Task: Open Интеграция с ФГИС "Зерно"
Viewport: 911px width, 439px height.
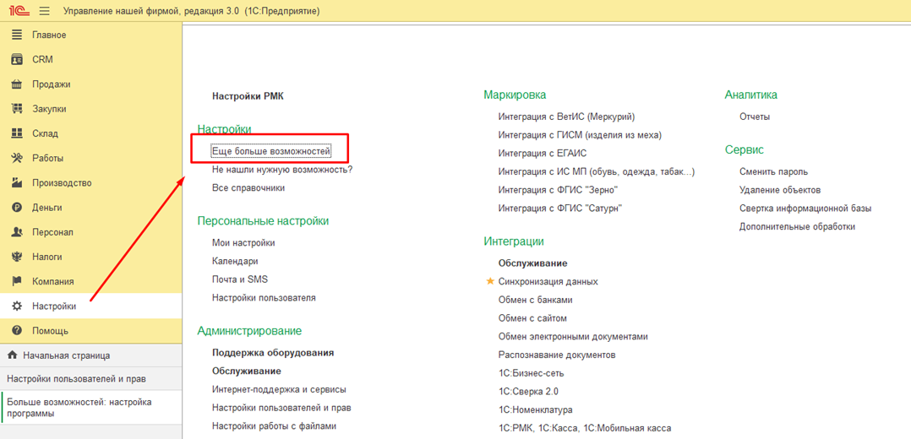Action: (558, 190)
